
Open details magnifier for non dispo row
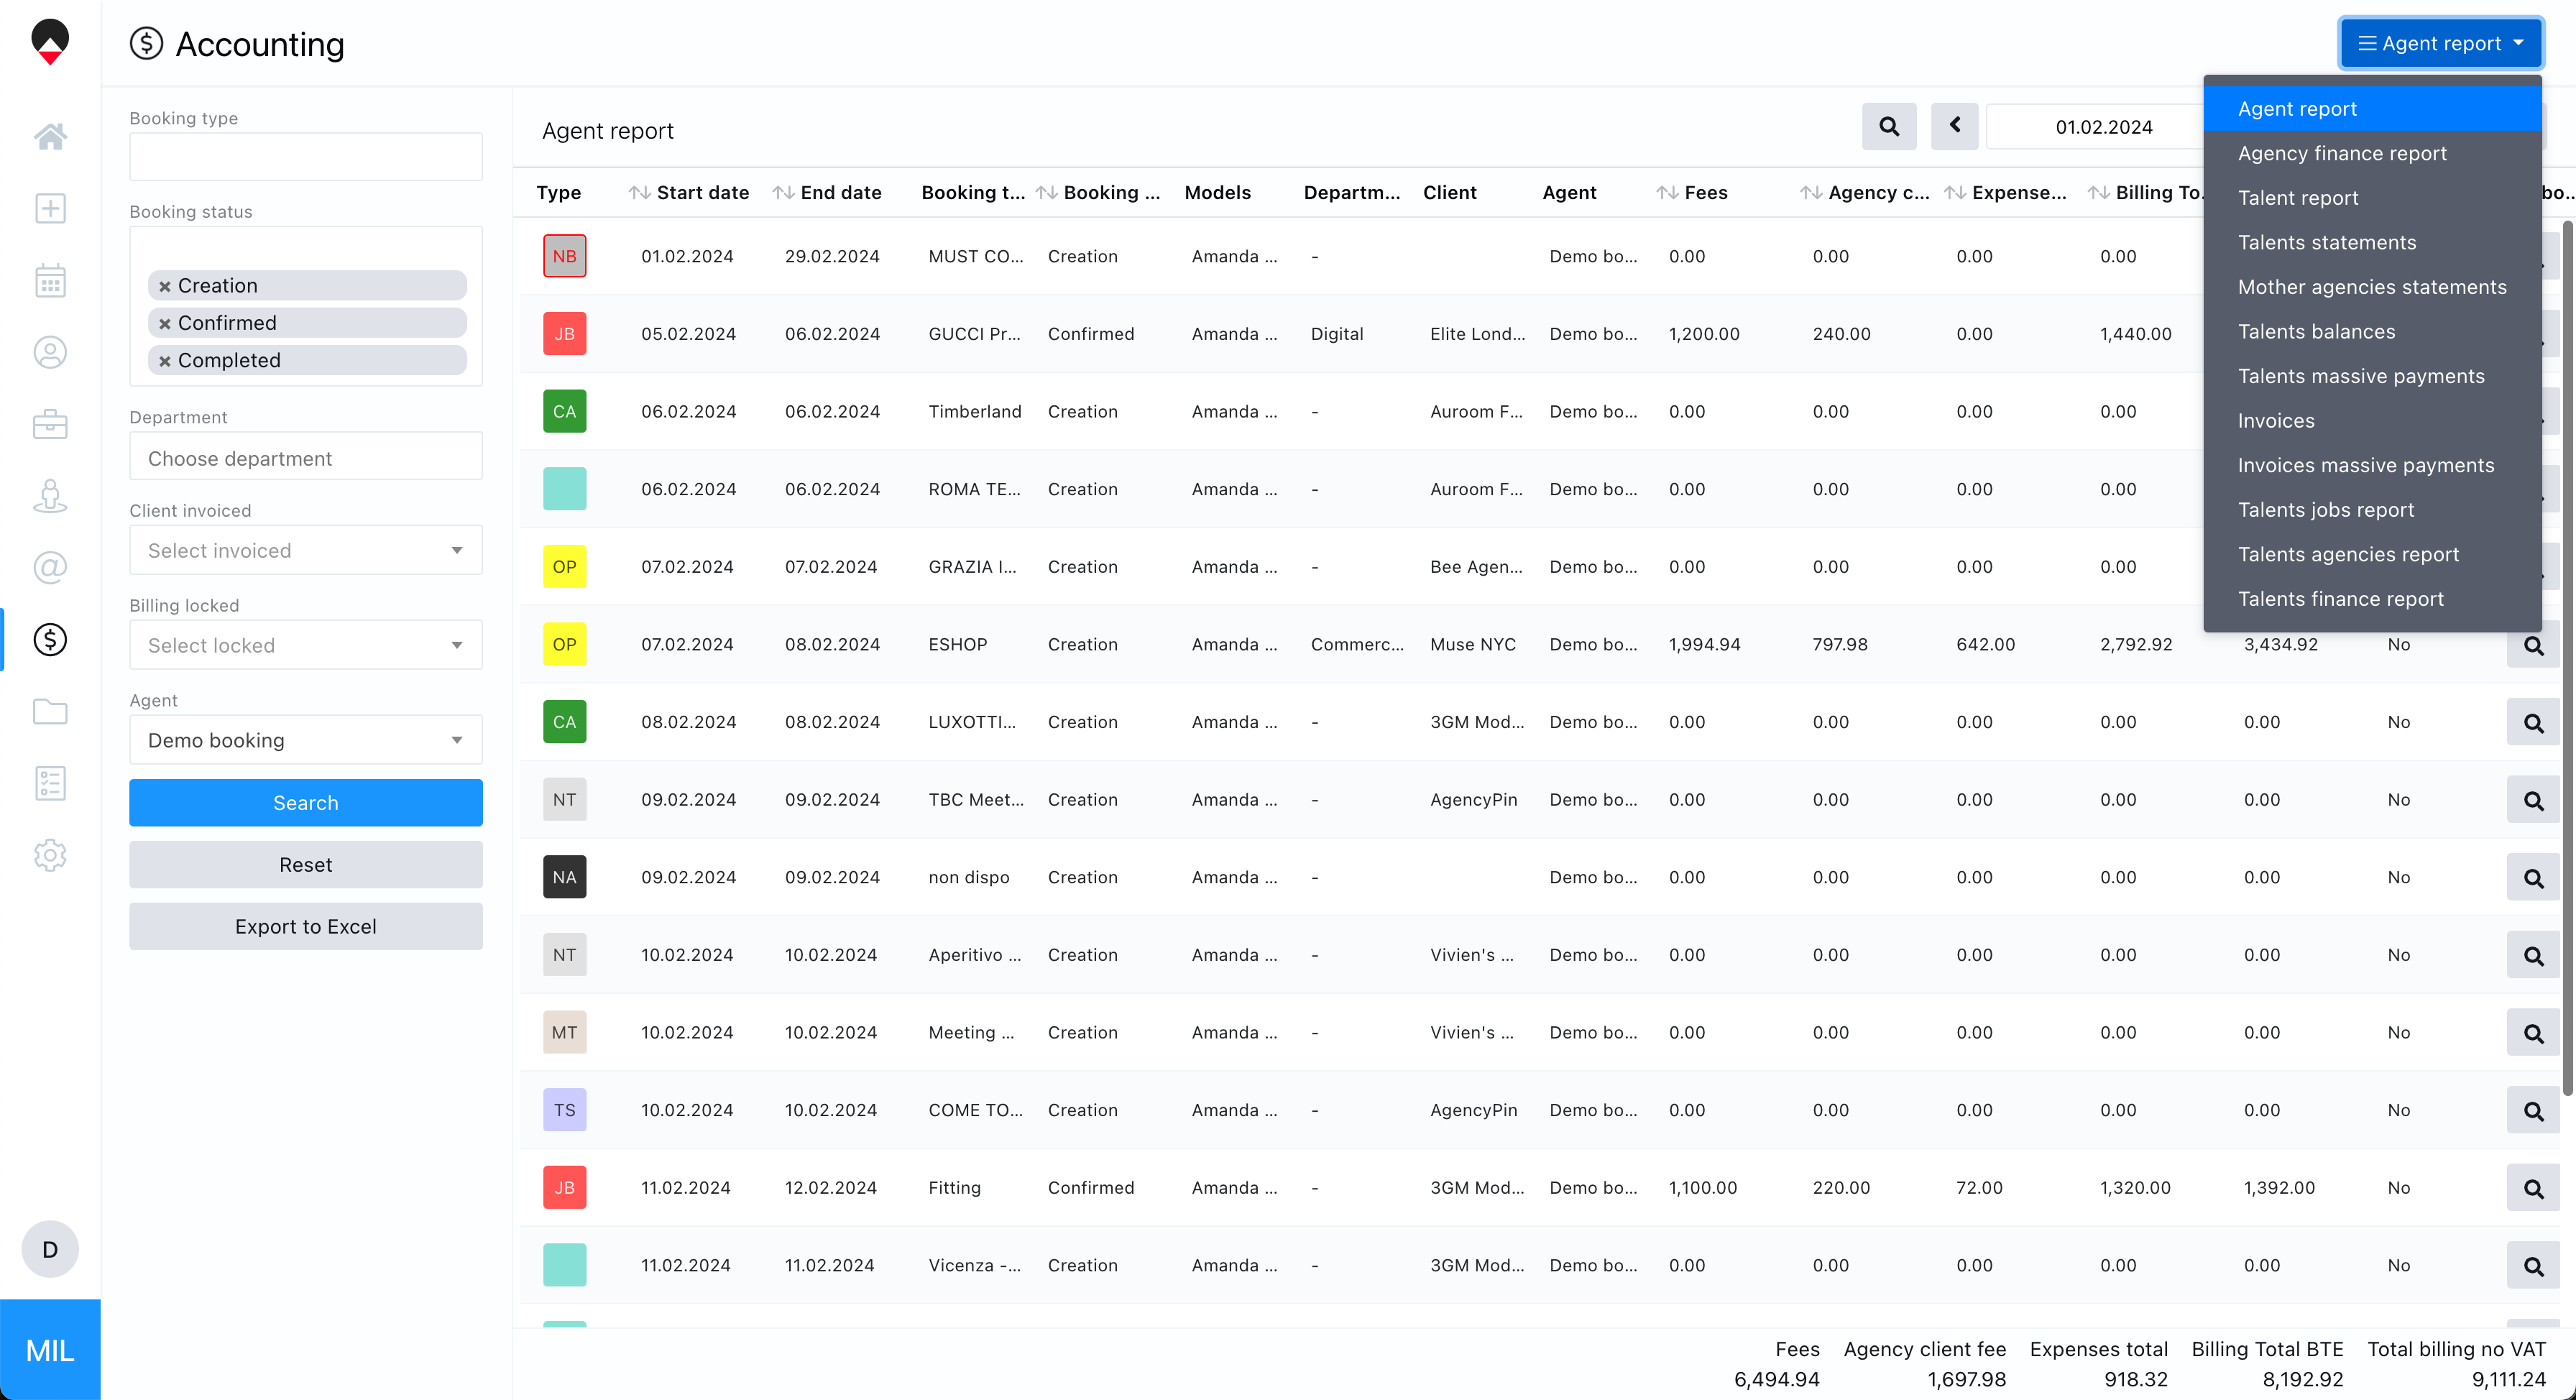point(2533,878)
